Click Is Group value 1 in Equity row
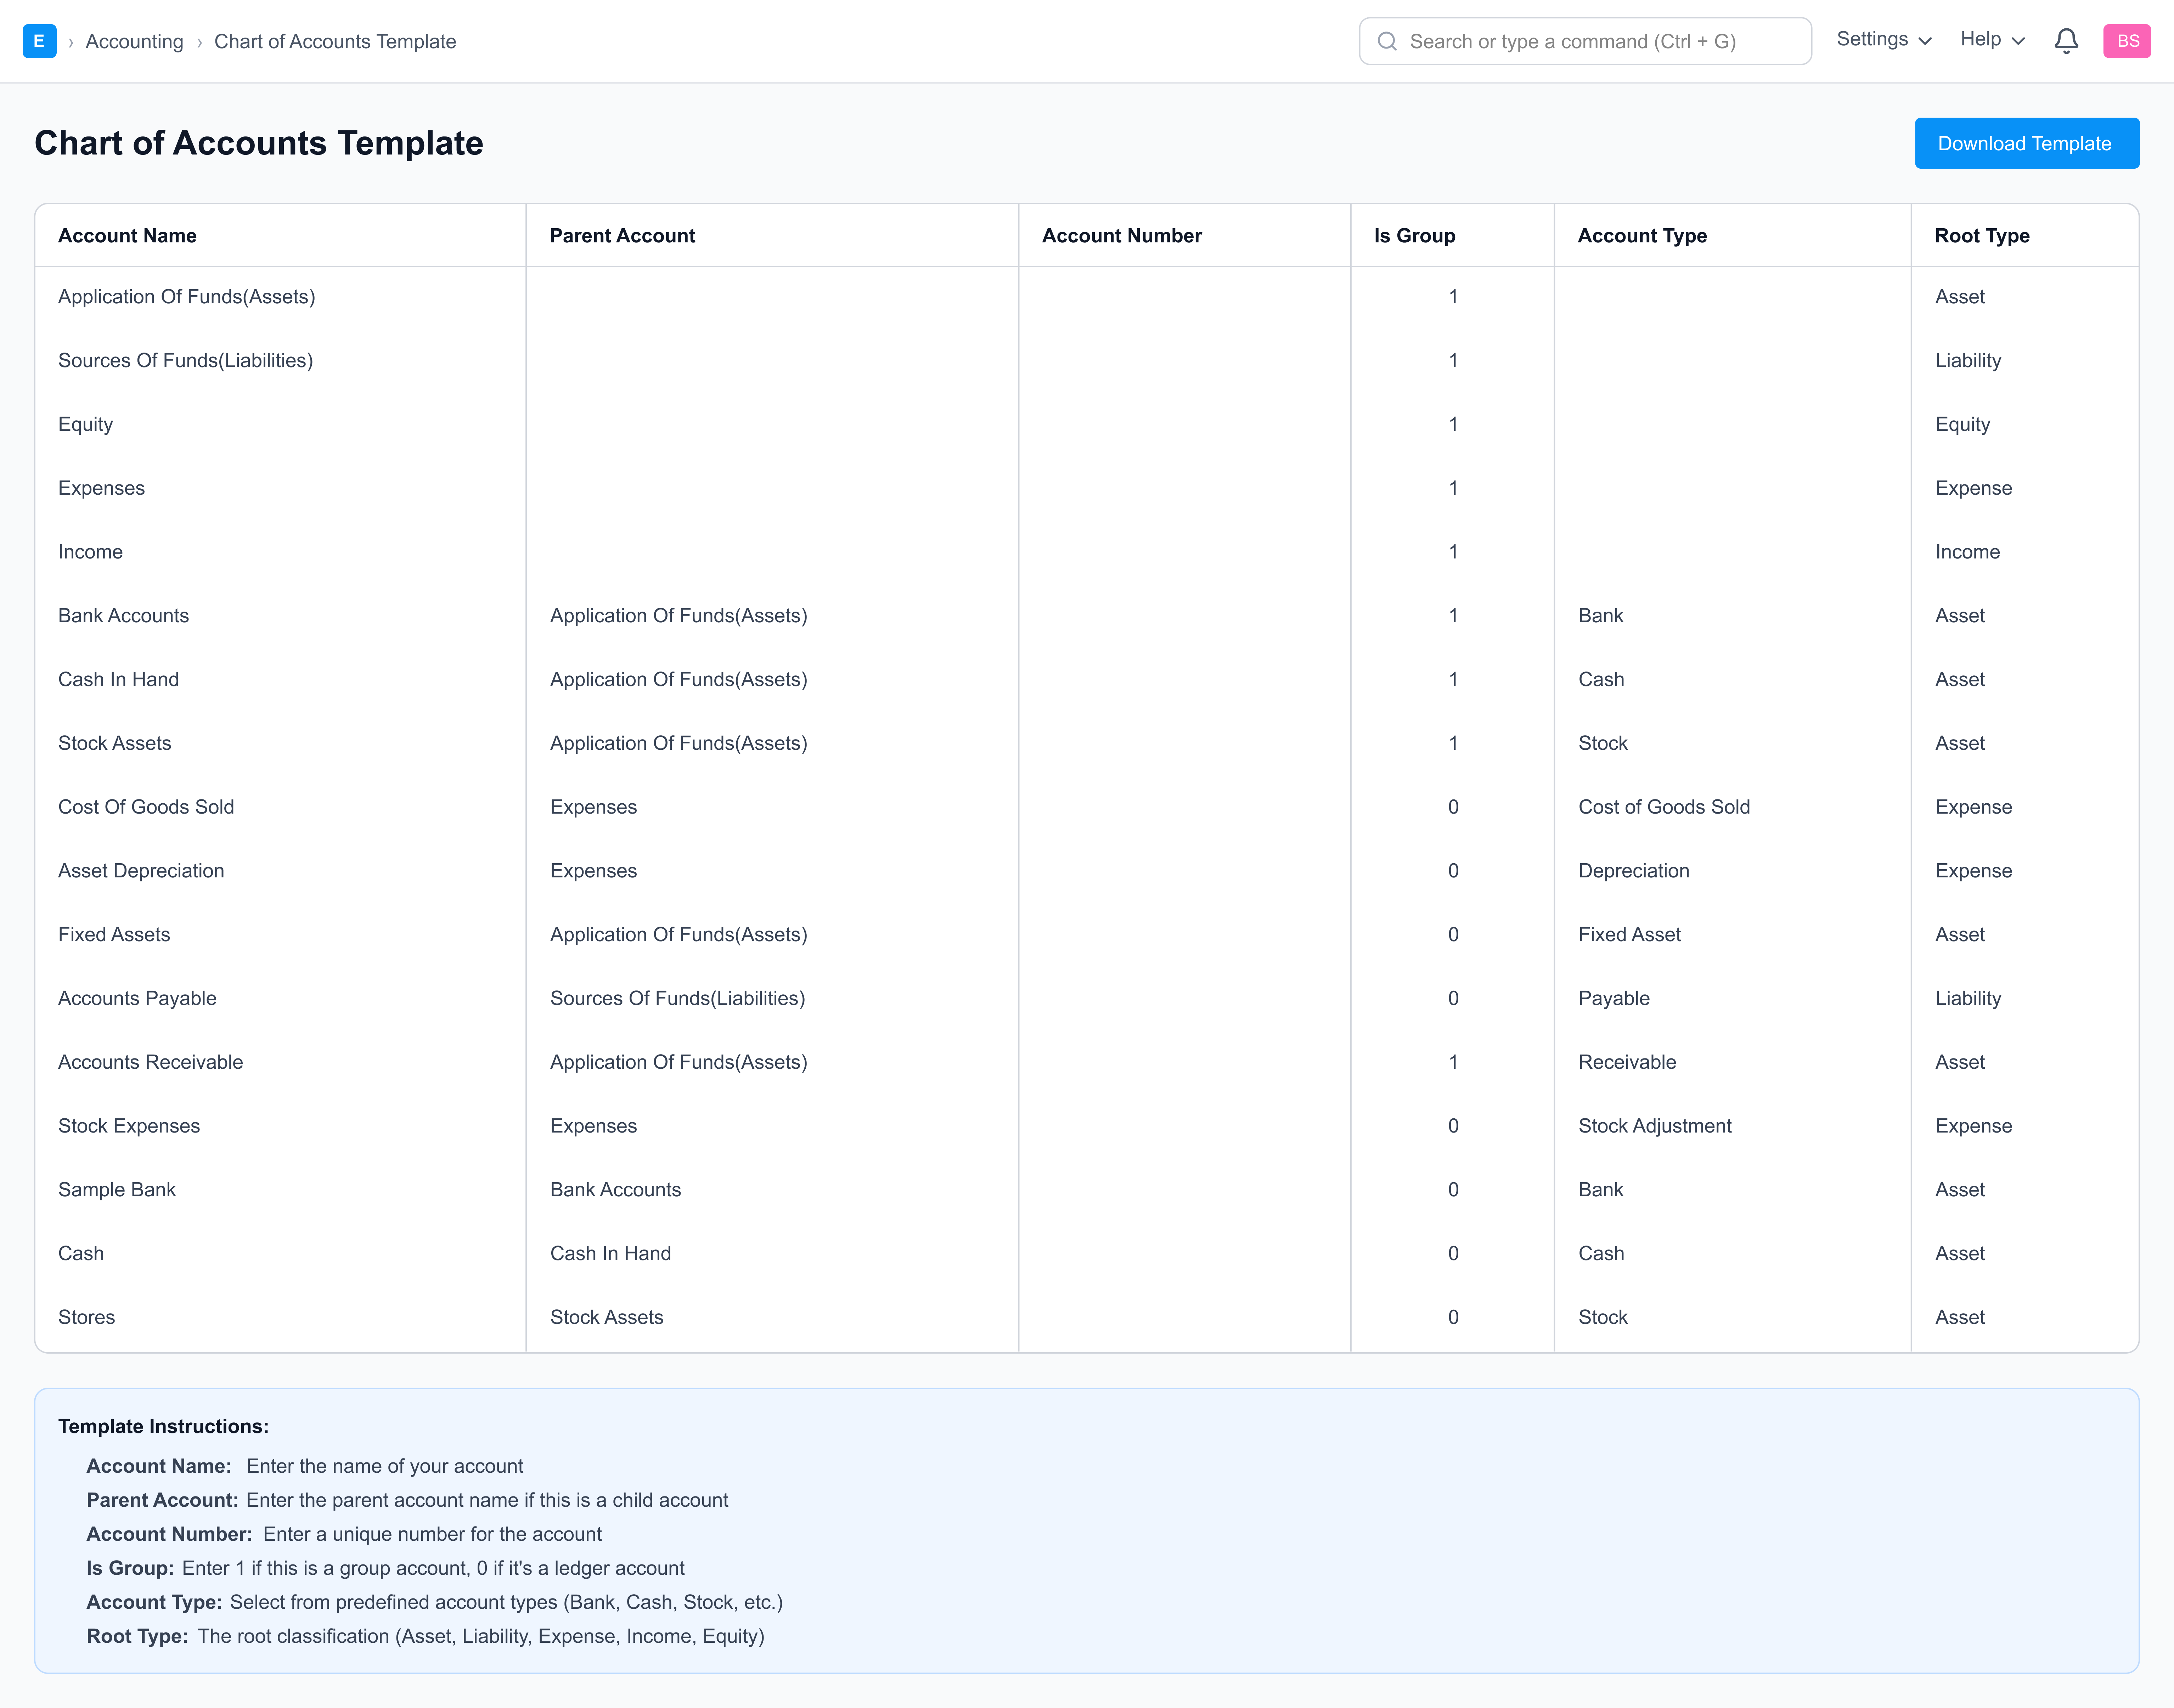Viewport: 2174px width, 1708px height. tap(1453, 425)
